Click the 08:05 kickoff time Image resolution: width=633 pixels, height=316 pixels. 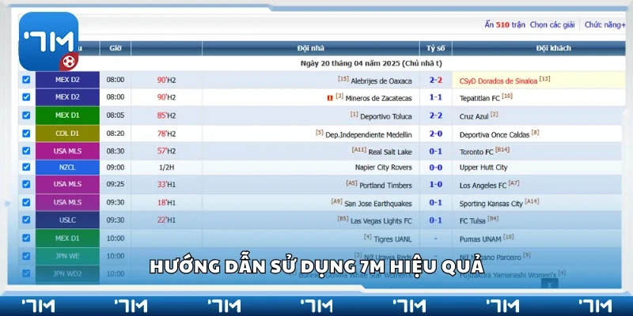coord(116,115)
